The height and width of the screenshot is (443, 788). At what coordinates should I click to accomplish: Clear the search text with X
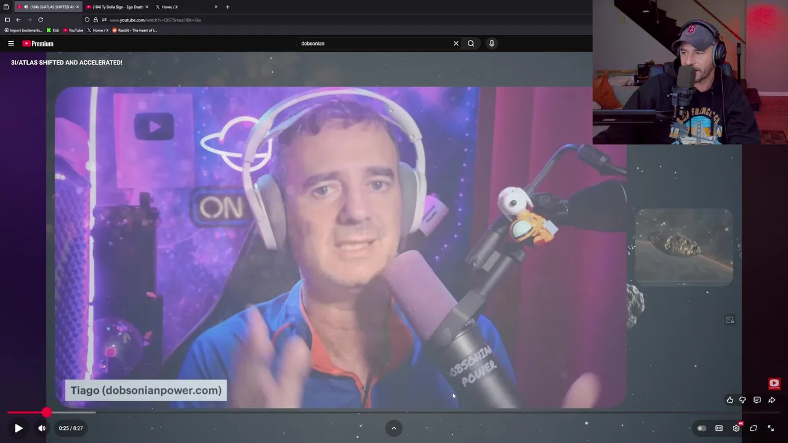(456, 44)
